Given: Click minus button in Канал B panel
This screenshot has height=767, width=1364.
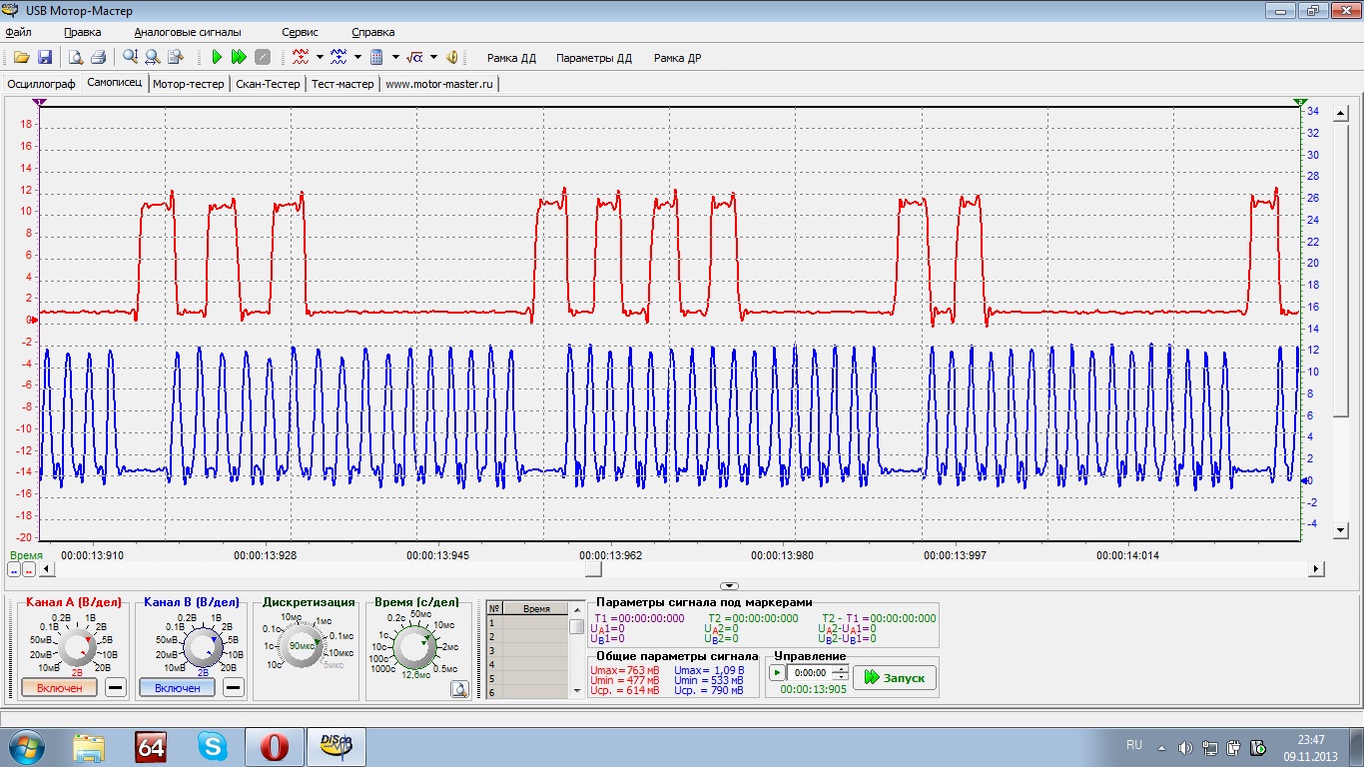Looking at the screenshot, I should coord(233,688).
